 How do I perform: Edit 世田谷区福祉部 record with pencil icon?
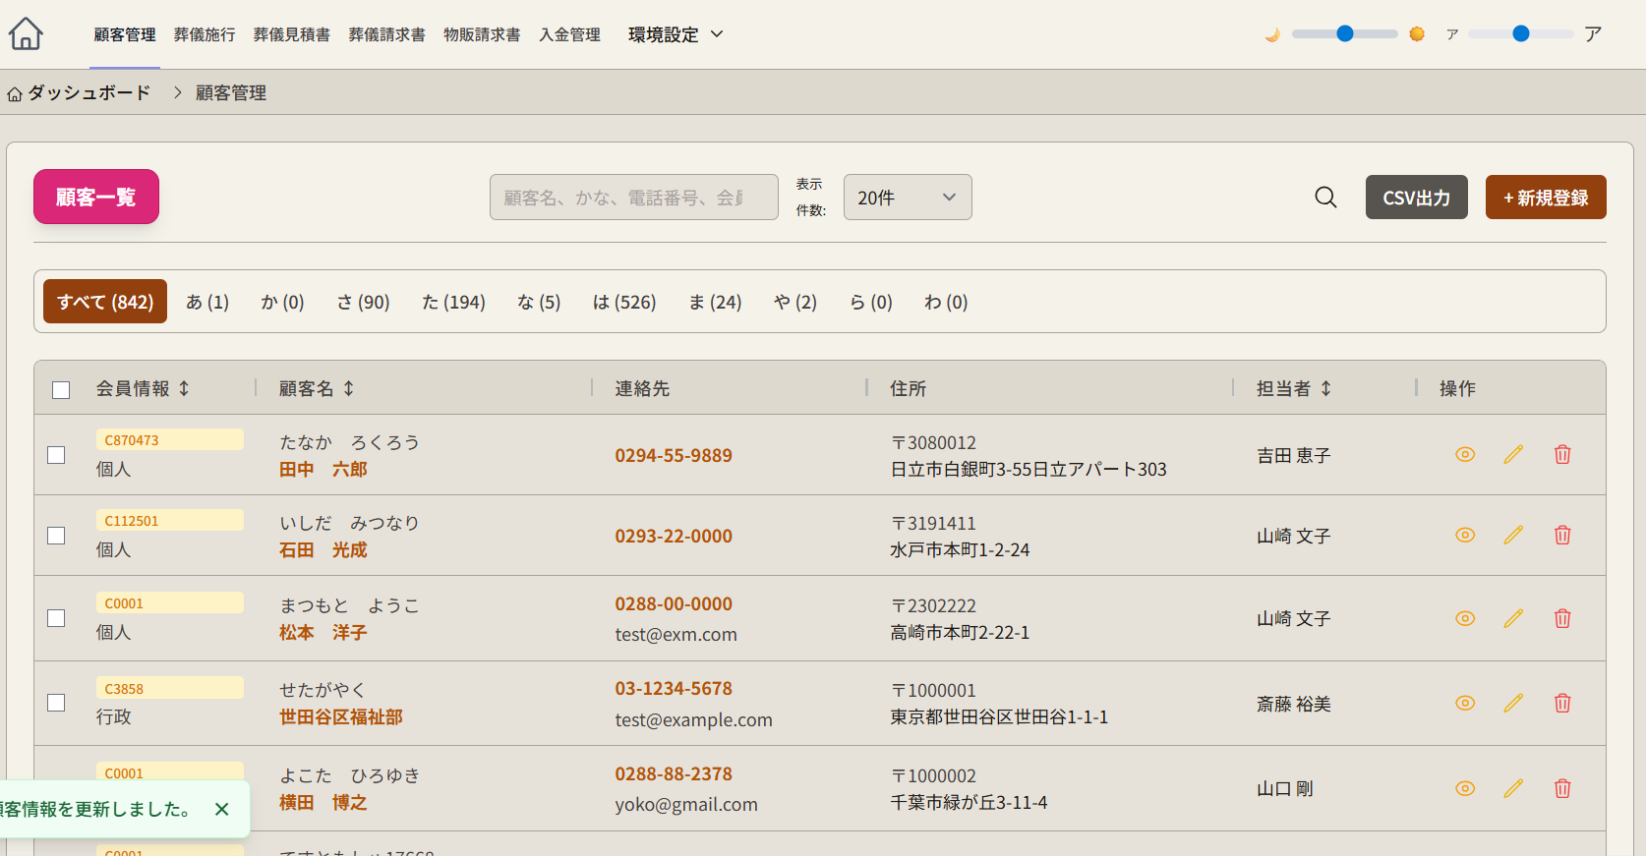[x=1512, y=703]
